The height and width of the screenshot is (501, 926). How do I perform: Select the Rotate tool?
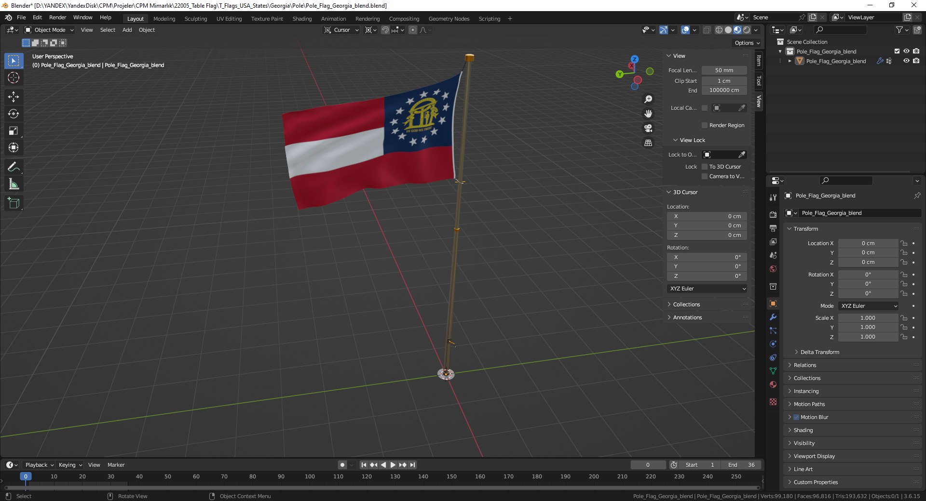click(14, 114)
